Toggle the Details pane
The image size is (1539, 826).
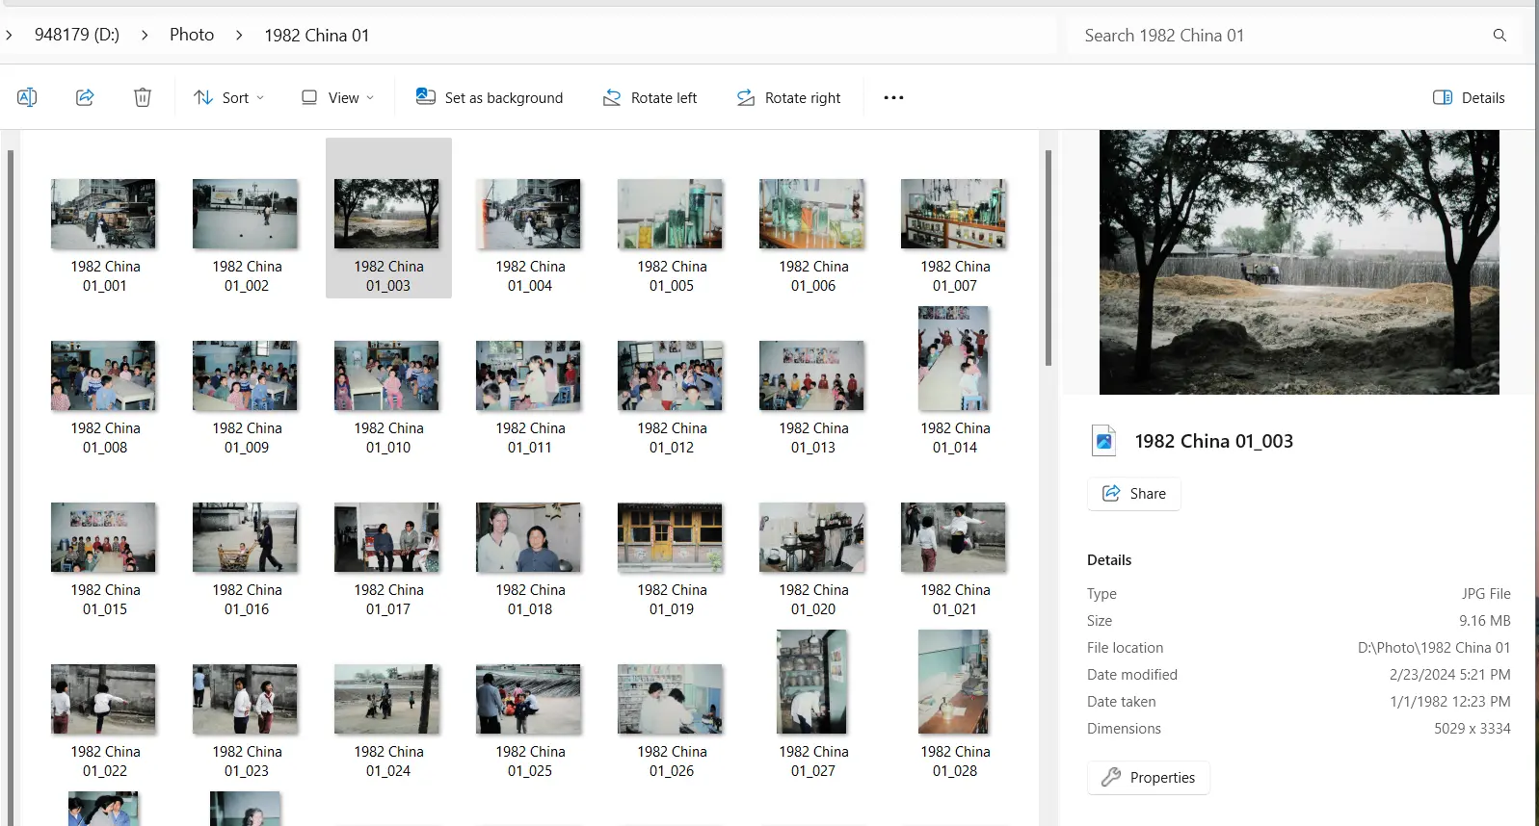(1469, 97)
